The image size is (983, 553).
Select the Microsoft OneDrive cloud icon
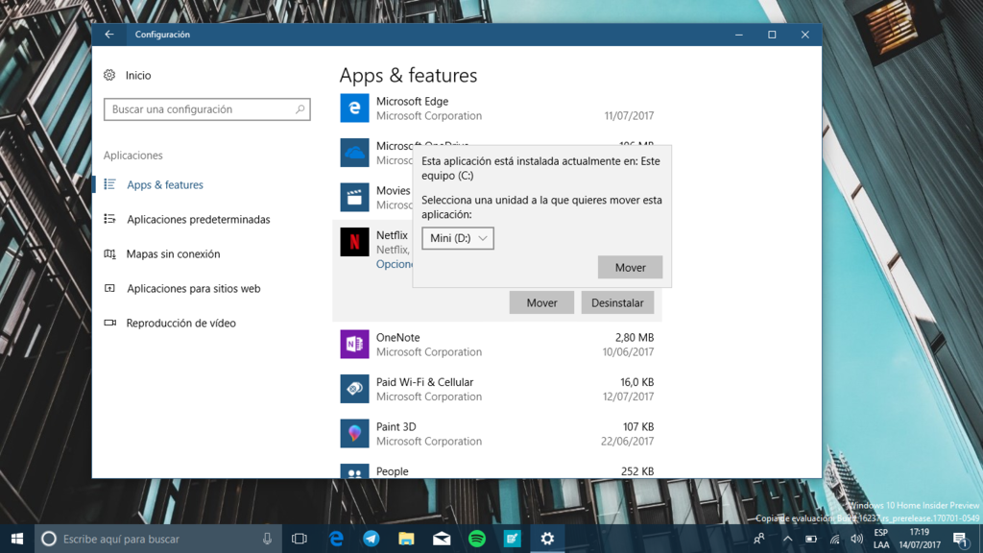tap(354, 153)
